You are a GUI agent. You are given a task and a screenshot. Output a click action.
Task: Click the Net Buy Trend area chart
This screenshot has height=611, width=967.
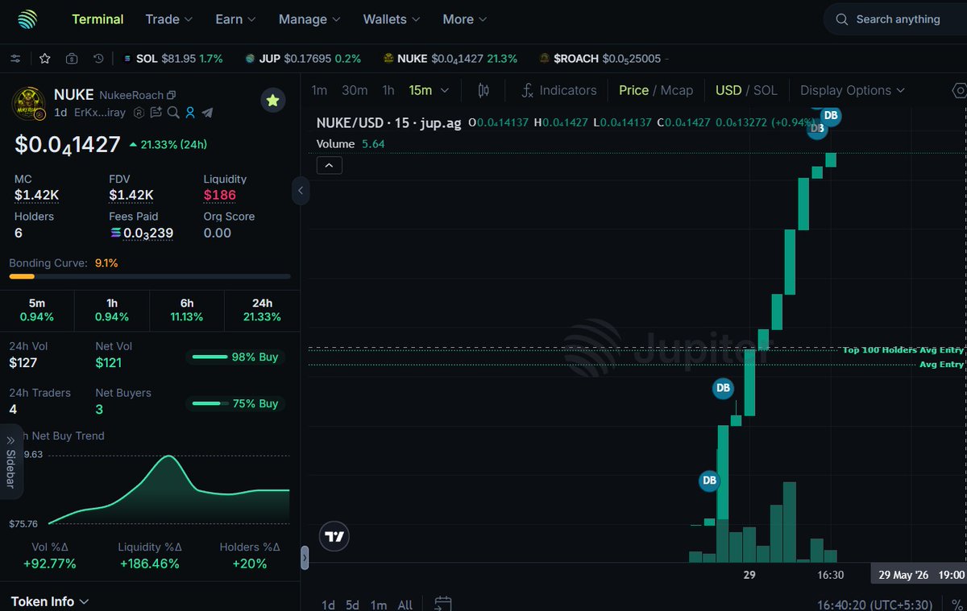pyautogui.click(x=168, y=489)
